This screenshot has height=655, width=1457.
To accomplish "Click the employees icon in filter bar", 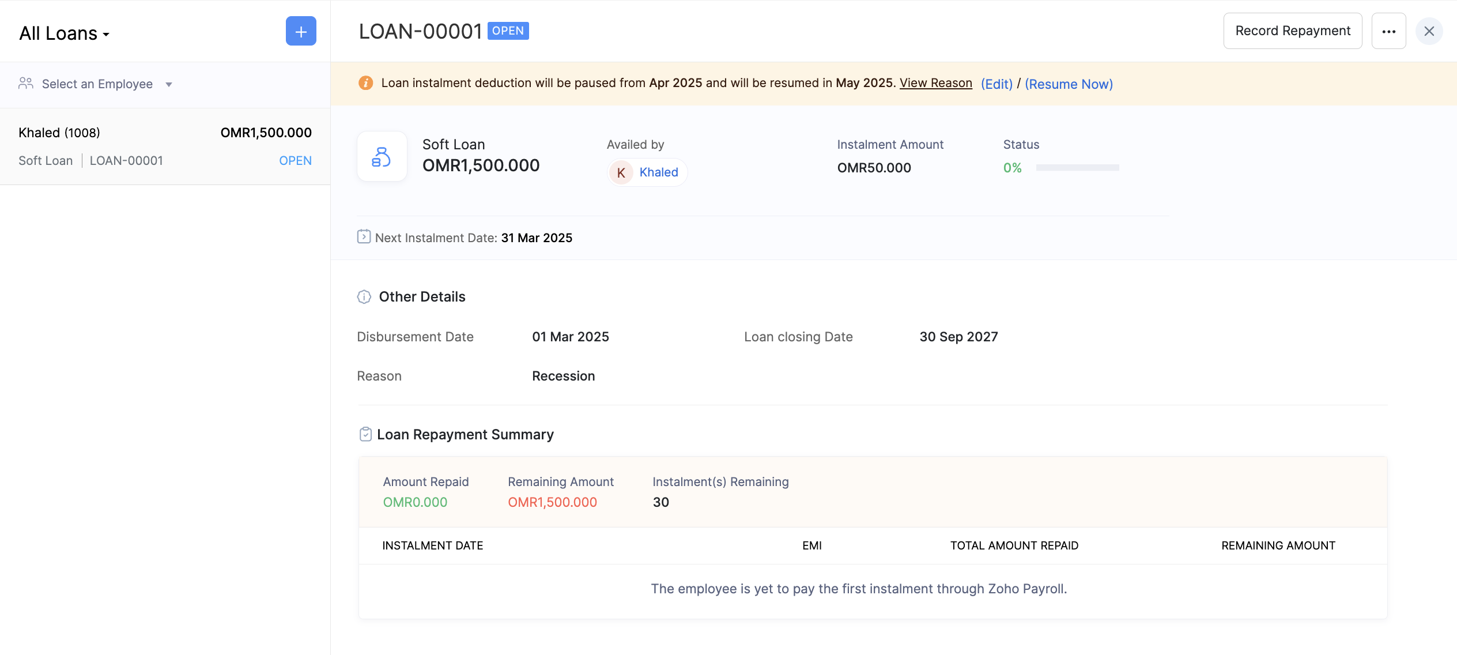I will [x=25, y=84].
